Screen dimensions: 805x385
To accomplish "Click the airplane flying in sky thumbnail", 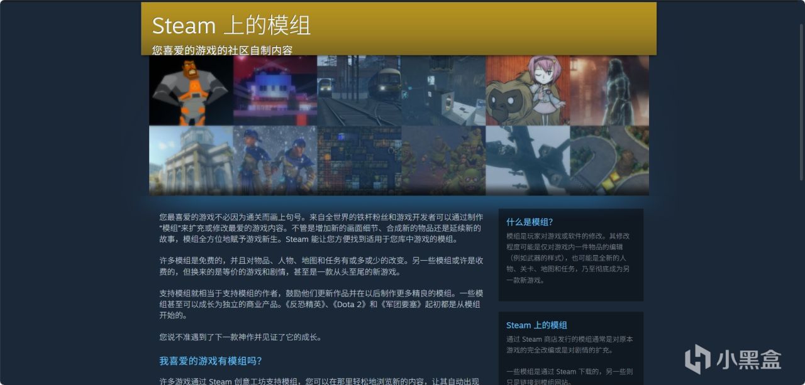I will (x=528, y=160).
